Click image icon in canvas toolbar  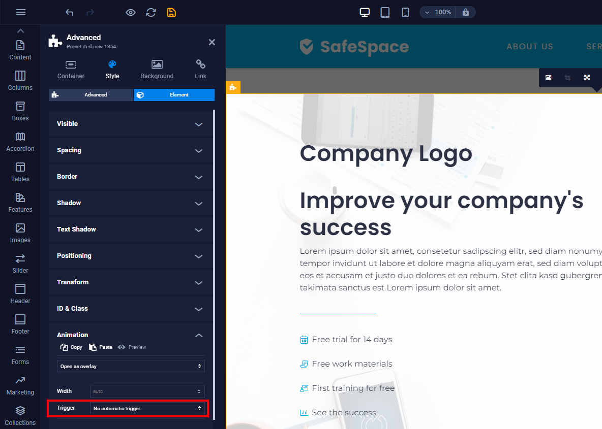(x=548, y=78)
